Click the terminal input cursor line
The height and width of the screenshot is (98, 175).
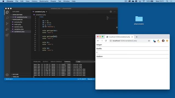(34, 77)
